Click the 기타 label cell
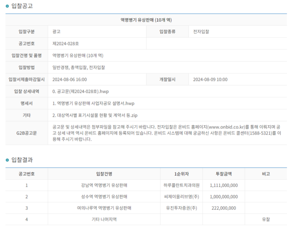The image size is (289, 228). [26, 116]
